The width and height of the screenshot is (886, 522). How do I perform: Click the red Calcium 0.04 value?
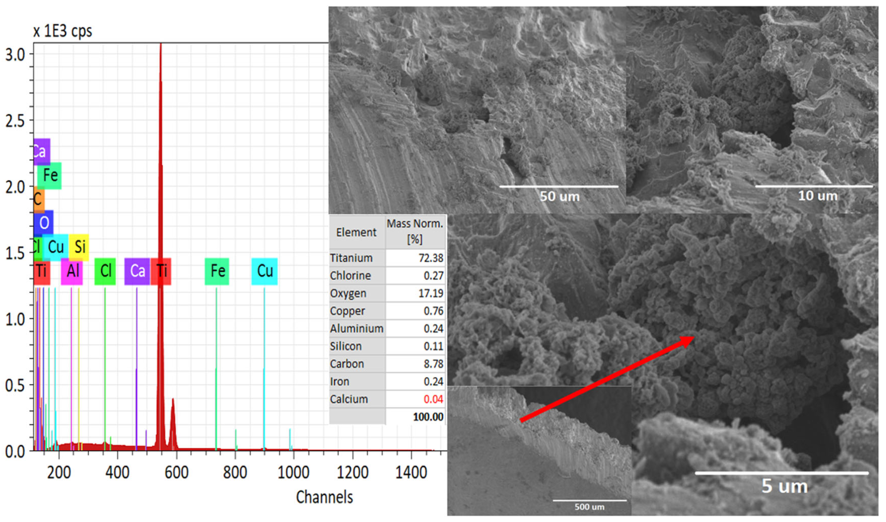pos(433,399)
